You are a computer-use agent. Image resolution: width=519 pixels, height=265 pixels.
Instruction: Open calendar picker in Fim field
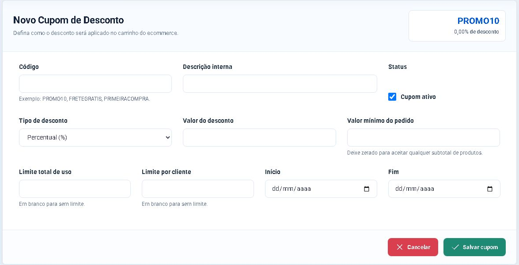(490, 189)
